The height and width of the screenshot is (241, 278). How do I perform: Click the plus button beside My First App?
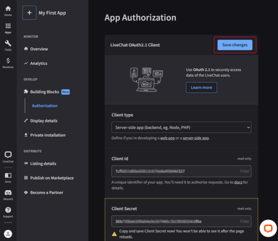tap(29, 13)
